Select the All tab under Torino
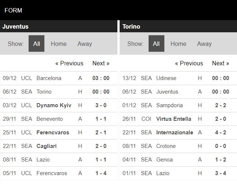 pyautogui.click(x=156, y=44)
